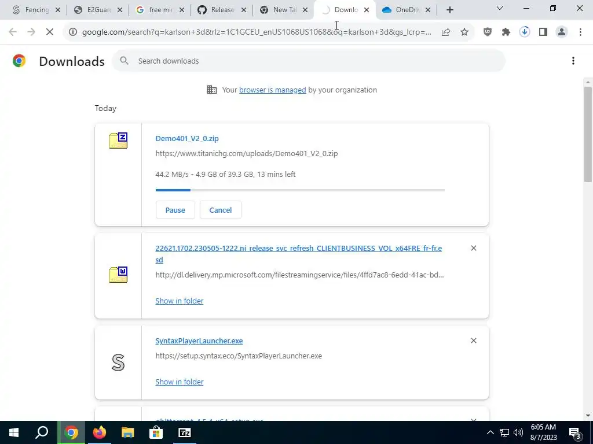Share this page icon

(446, 32)
